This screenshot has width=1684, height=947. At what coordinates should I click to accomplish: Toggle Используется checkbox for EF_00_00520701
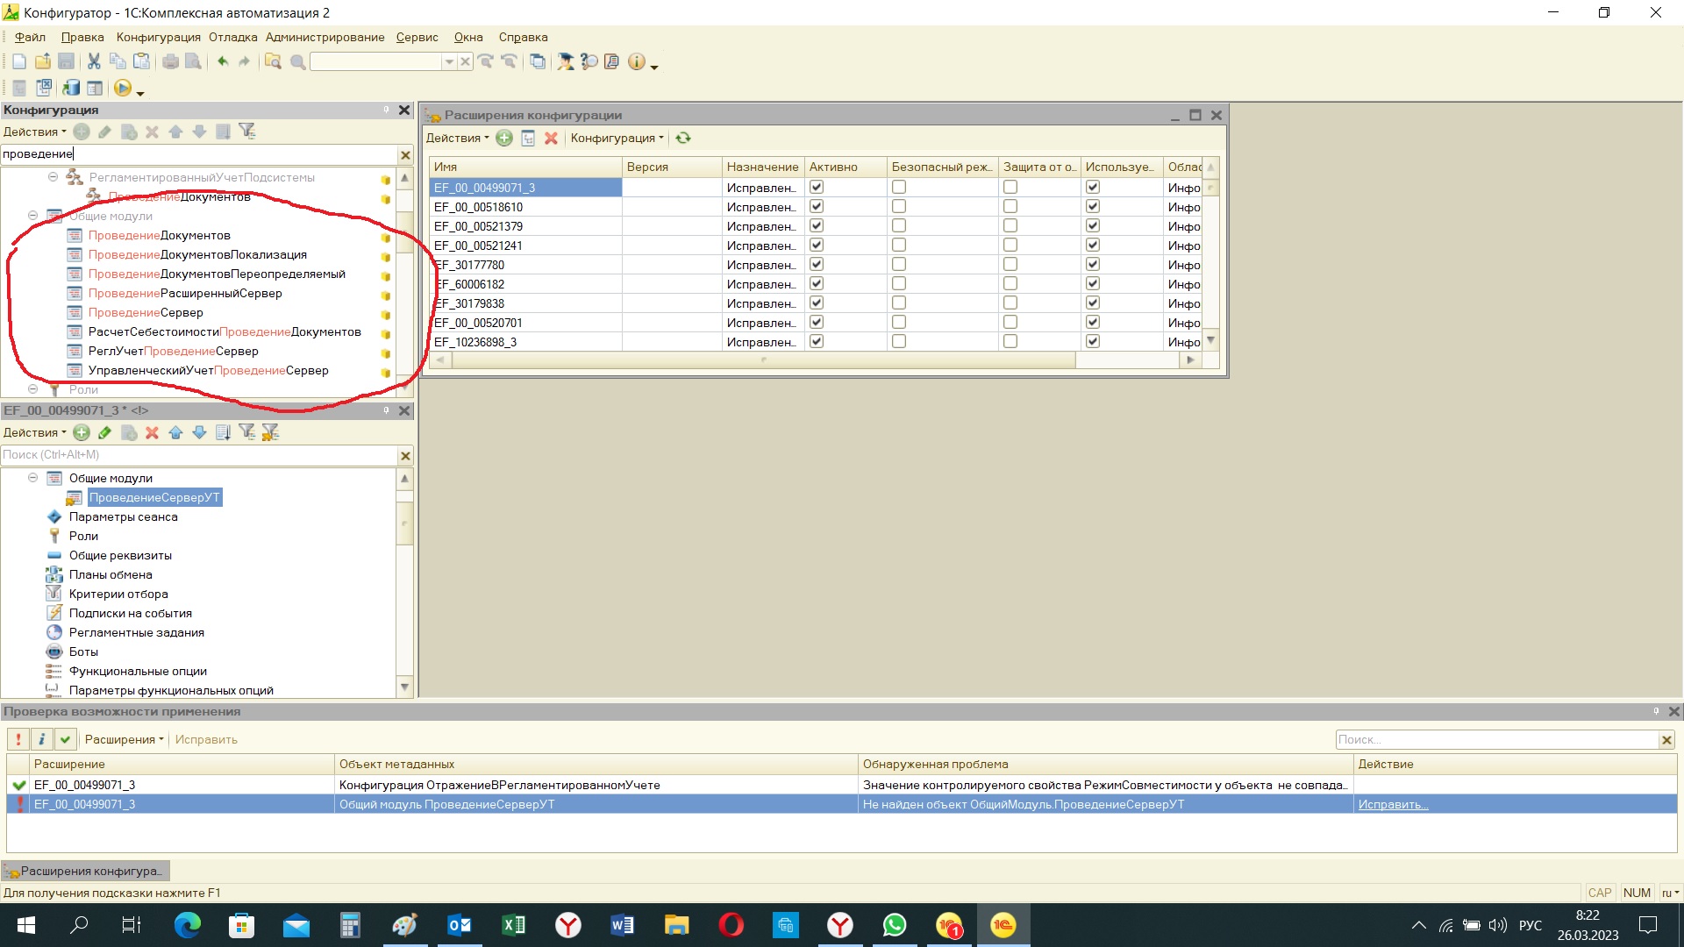click(1093, 322)
